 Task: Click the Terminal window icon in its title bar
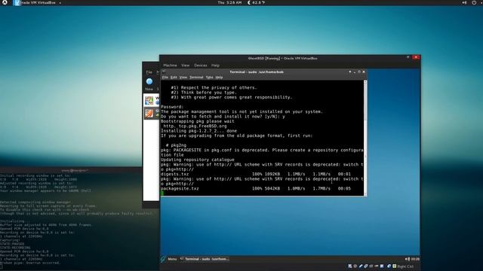[x=164, y=72]
